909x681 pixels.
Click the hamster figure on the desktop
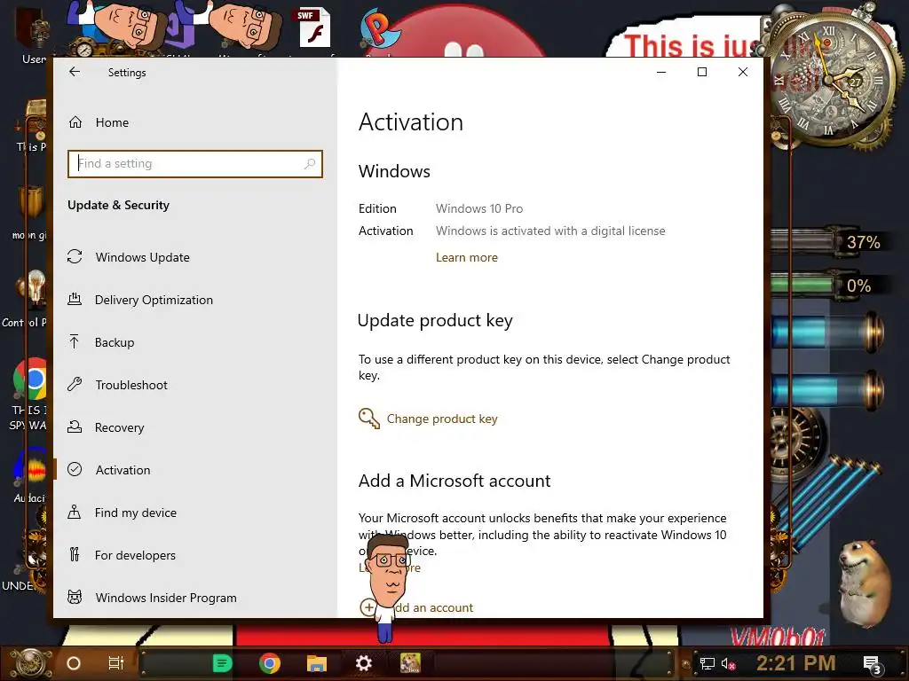tap(865, 583)
